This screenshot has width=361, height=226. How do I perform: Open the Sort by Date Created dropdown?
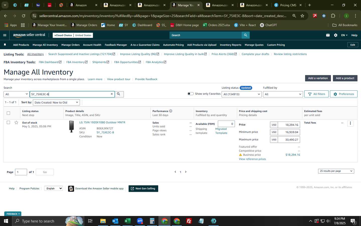tap(56, 102)
